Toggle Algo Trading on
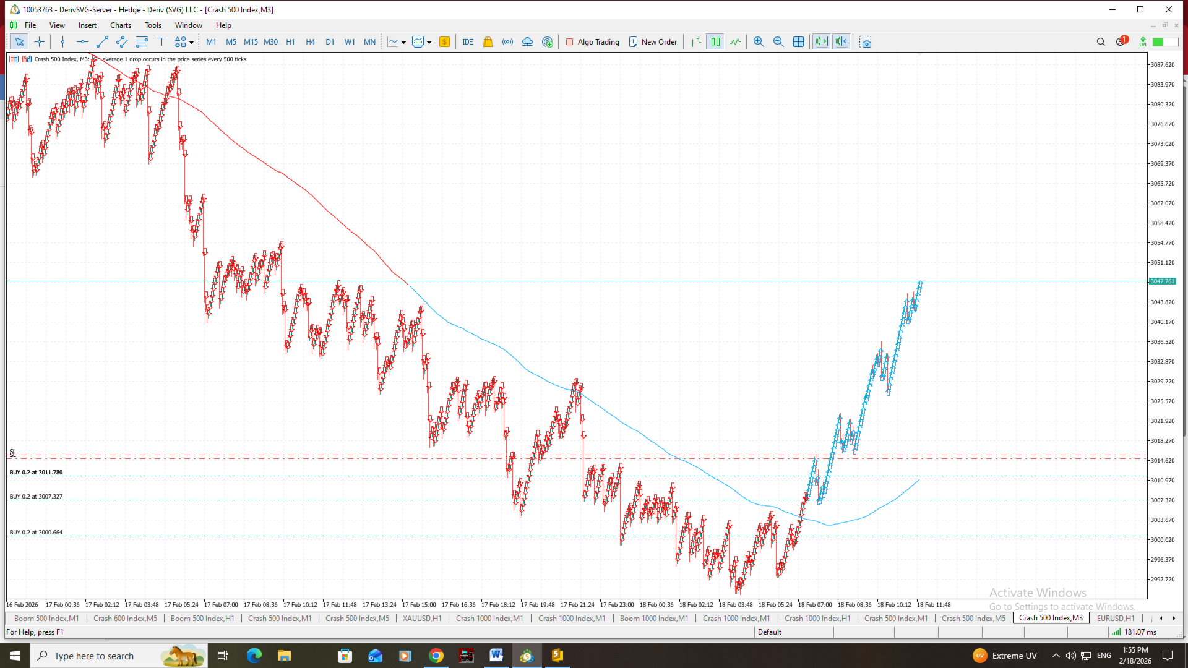 (x=592, y=42)
